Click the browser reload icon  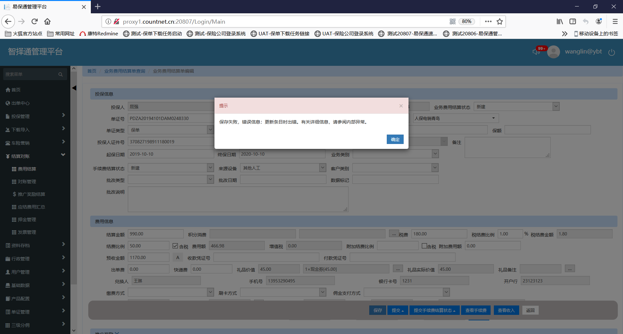coord(35,21)
